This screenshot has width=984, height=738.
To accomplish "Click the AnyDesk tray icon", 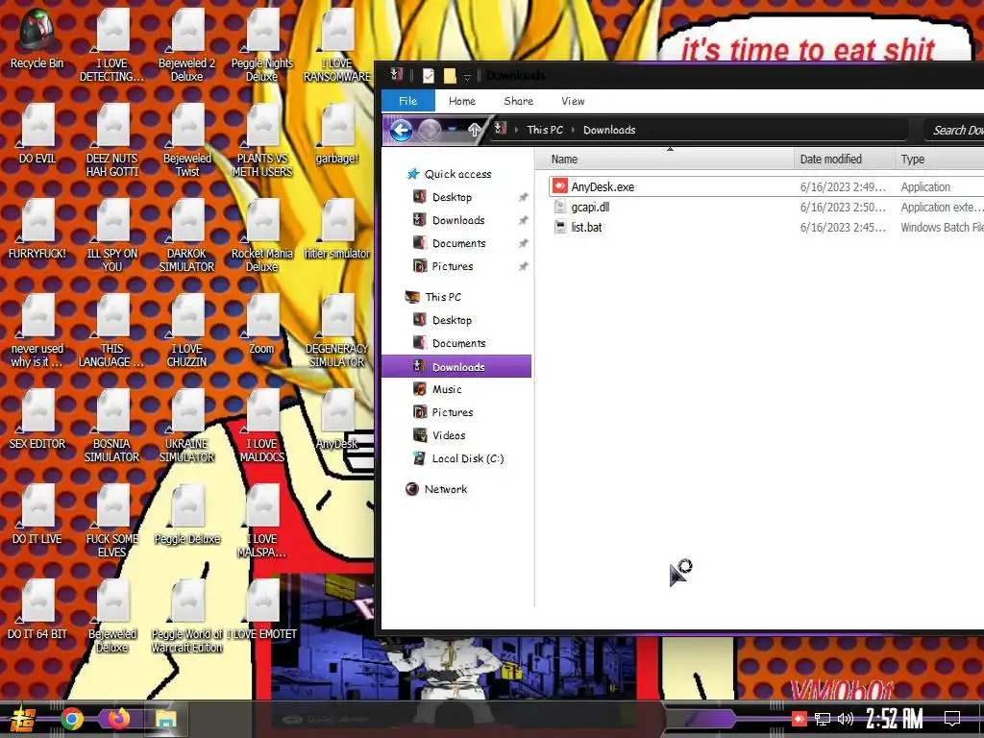I will click(x=799, y=719).
